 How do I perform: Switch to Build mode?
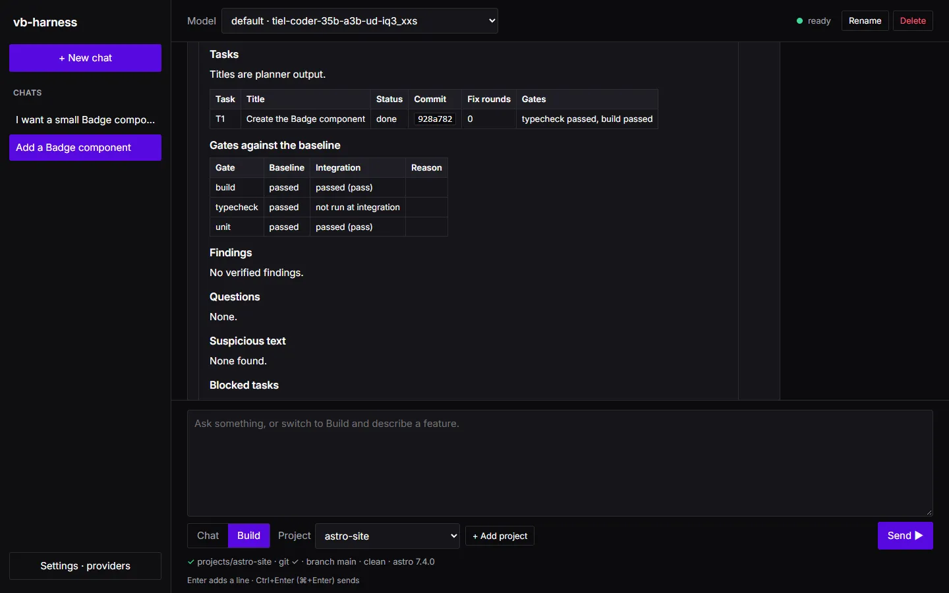point(248,536)
